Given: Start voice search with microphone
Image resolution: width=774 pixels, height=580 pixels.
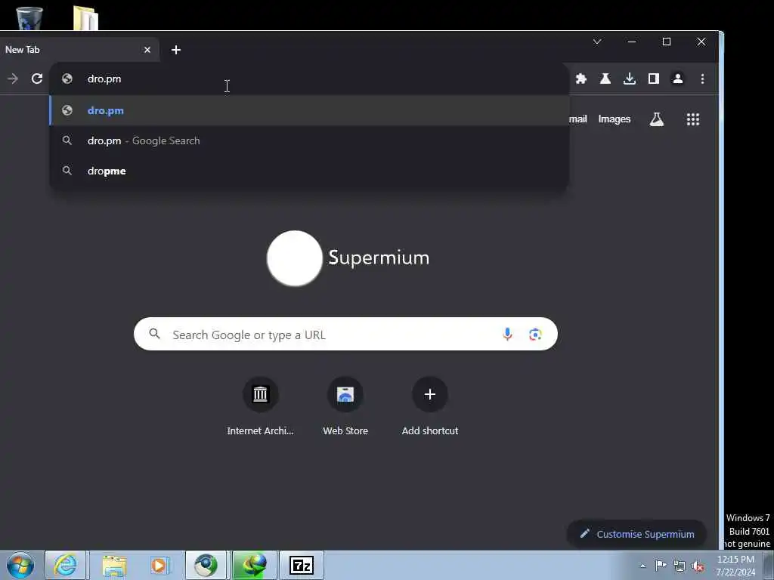Looking at the screenshot, I should [507, 335].
